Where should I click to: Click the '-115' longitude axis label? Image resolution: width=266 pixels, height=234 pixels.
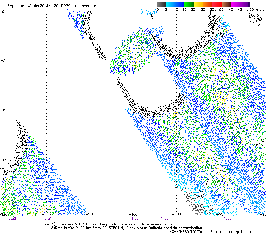[x=46, y=214]
